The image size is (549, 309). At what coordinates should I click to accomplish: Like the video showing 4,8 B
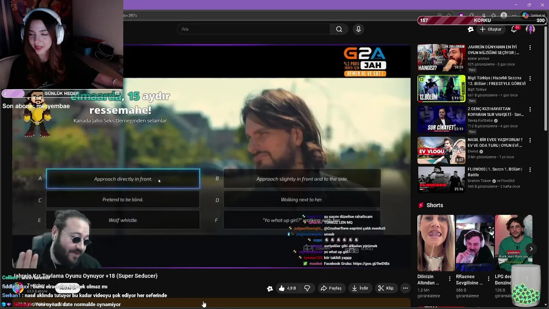click(x=287, y=288)
